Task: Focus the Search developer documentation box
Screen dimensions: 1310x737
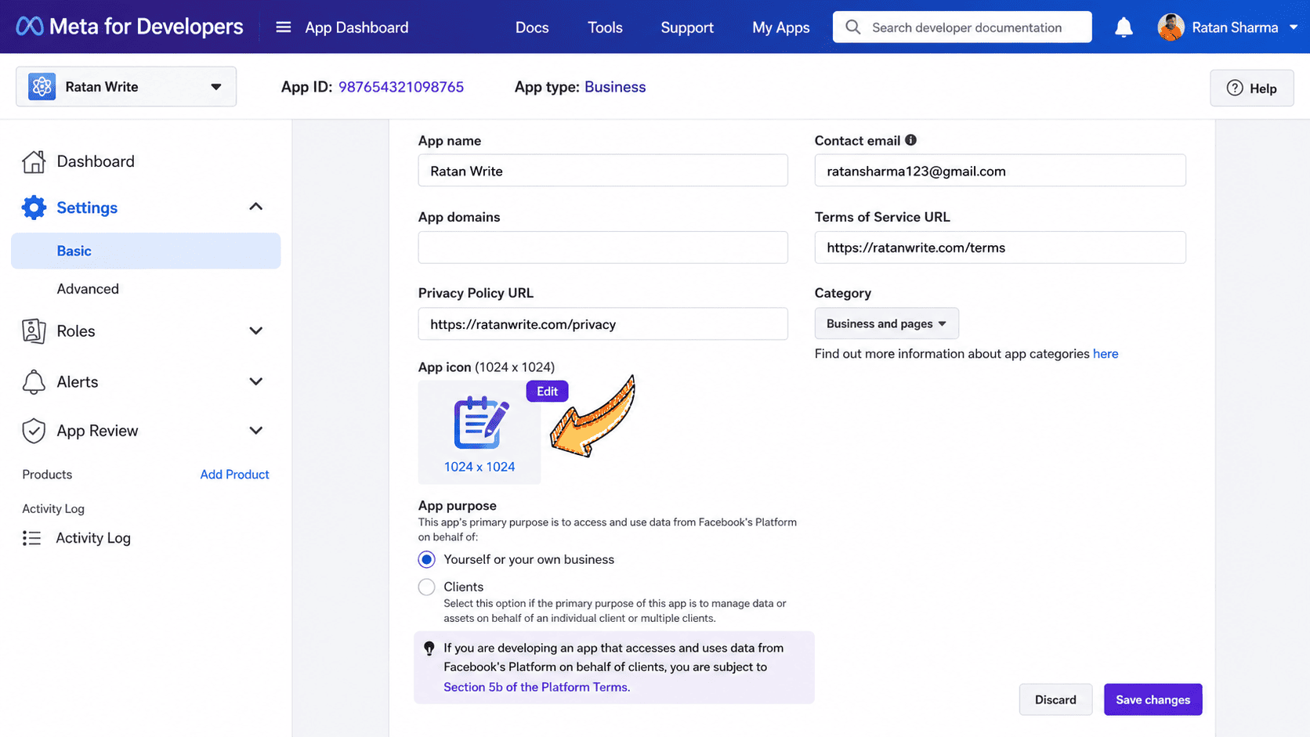Action: click(962, 27)
